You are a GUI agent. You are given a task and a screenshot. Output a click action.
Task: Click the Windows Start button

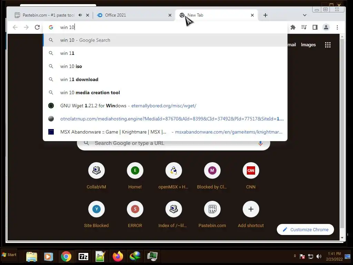9,255
